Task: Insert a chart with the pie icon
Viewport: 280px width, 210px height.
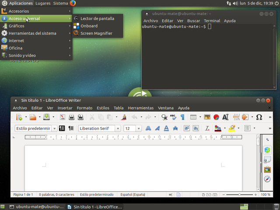Action: 216,117
